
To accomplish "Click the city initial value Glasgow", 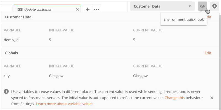I will click(56, 76).
